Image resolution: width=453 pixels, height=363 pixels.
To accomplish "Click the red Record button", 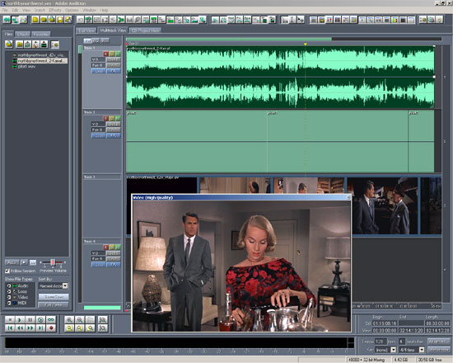I will (x=51, y=328).
